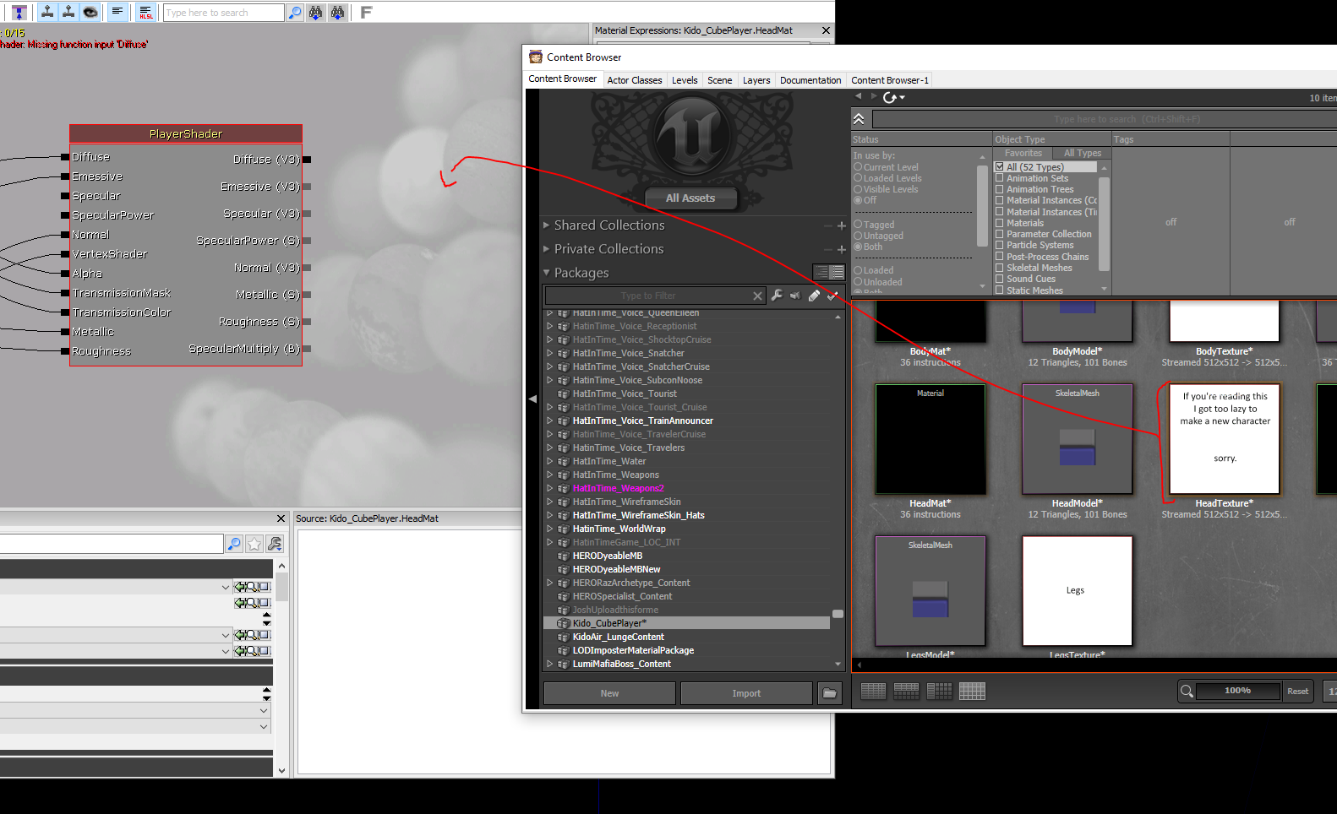
Task: Expand LumiMafiaBoss_Content package node
Action: tap(549, 664)
